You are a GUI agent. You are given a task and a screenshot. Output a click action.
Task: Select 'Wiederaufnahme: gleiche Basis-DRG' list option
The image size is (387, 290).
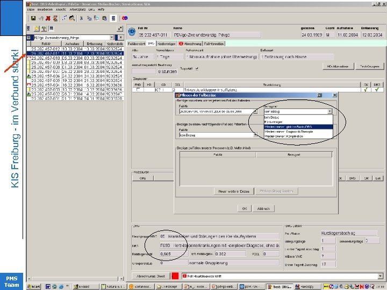click(298, 127)
